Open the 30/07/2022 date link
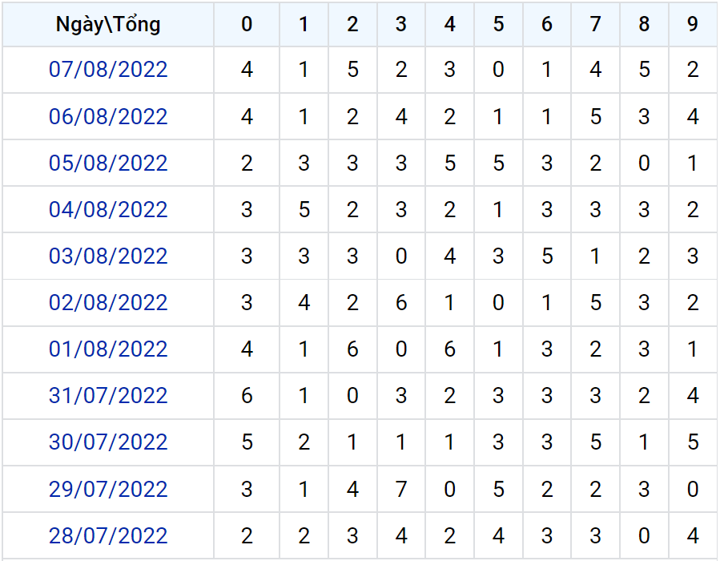The height and width of the screenshot is (561, 720). click(108, 442)
